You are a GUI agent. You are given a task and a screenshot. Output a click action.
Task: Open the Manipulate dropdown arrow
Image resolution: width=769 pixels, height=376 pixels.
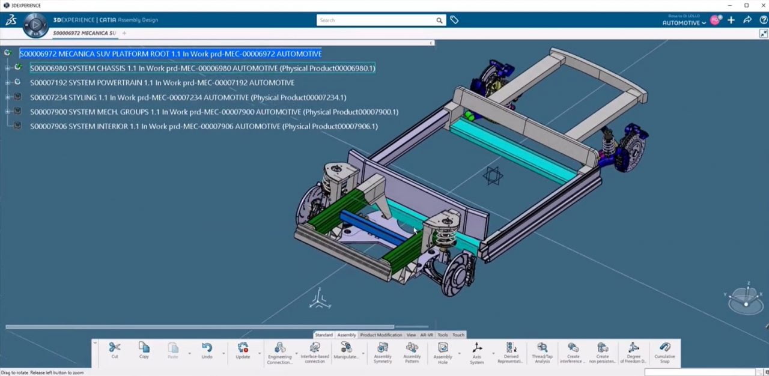click(x=363, y=354)
